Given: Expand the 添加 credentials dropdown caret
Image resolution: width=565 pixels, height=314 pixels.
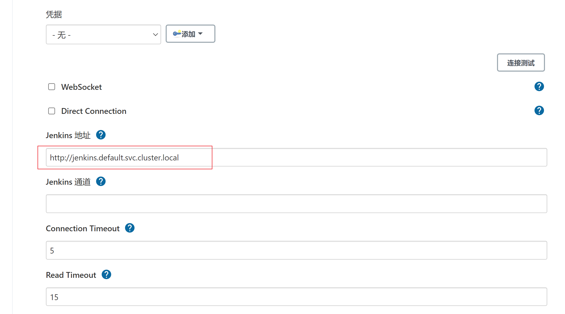Looking at the screenshot, I should 200,34.
